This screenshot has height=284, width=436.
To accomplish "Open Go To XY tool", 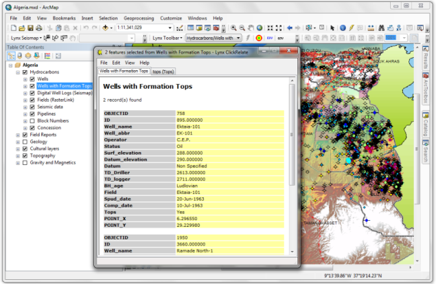I will (x=399, y=28).
